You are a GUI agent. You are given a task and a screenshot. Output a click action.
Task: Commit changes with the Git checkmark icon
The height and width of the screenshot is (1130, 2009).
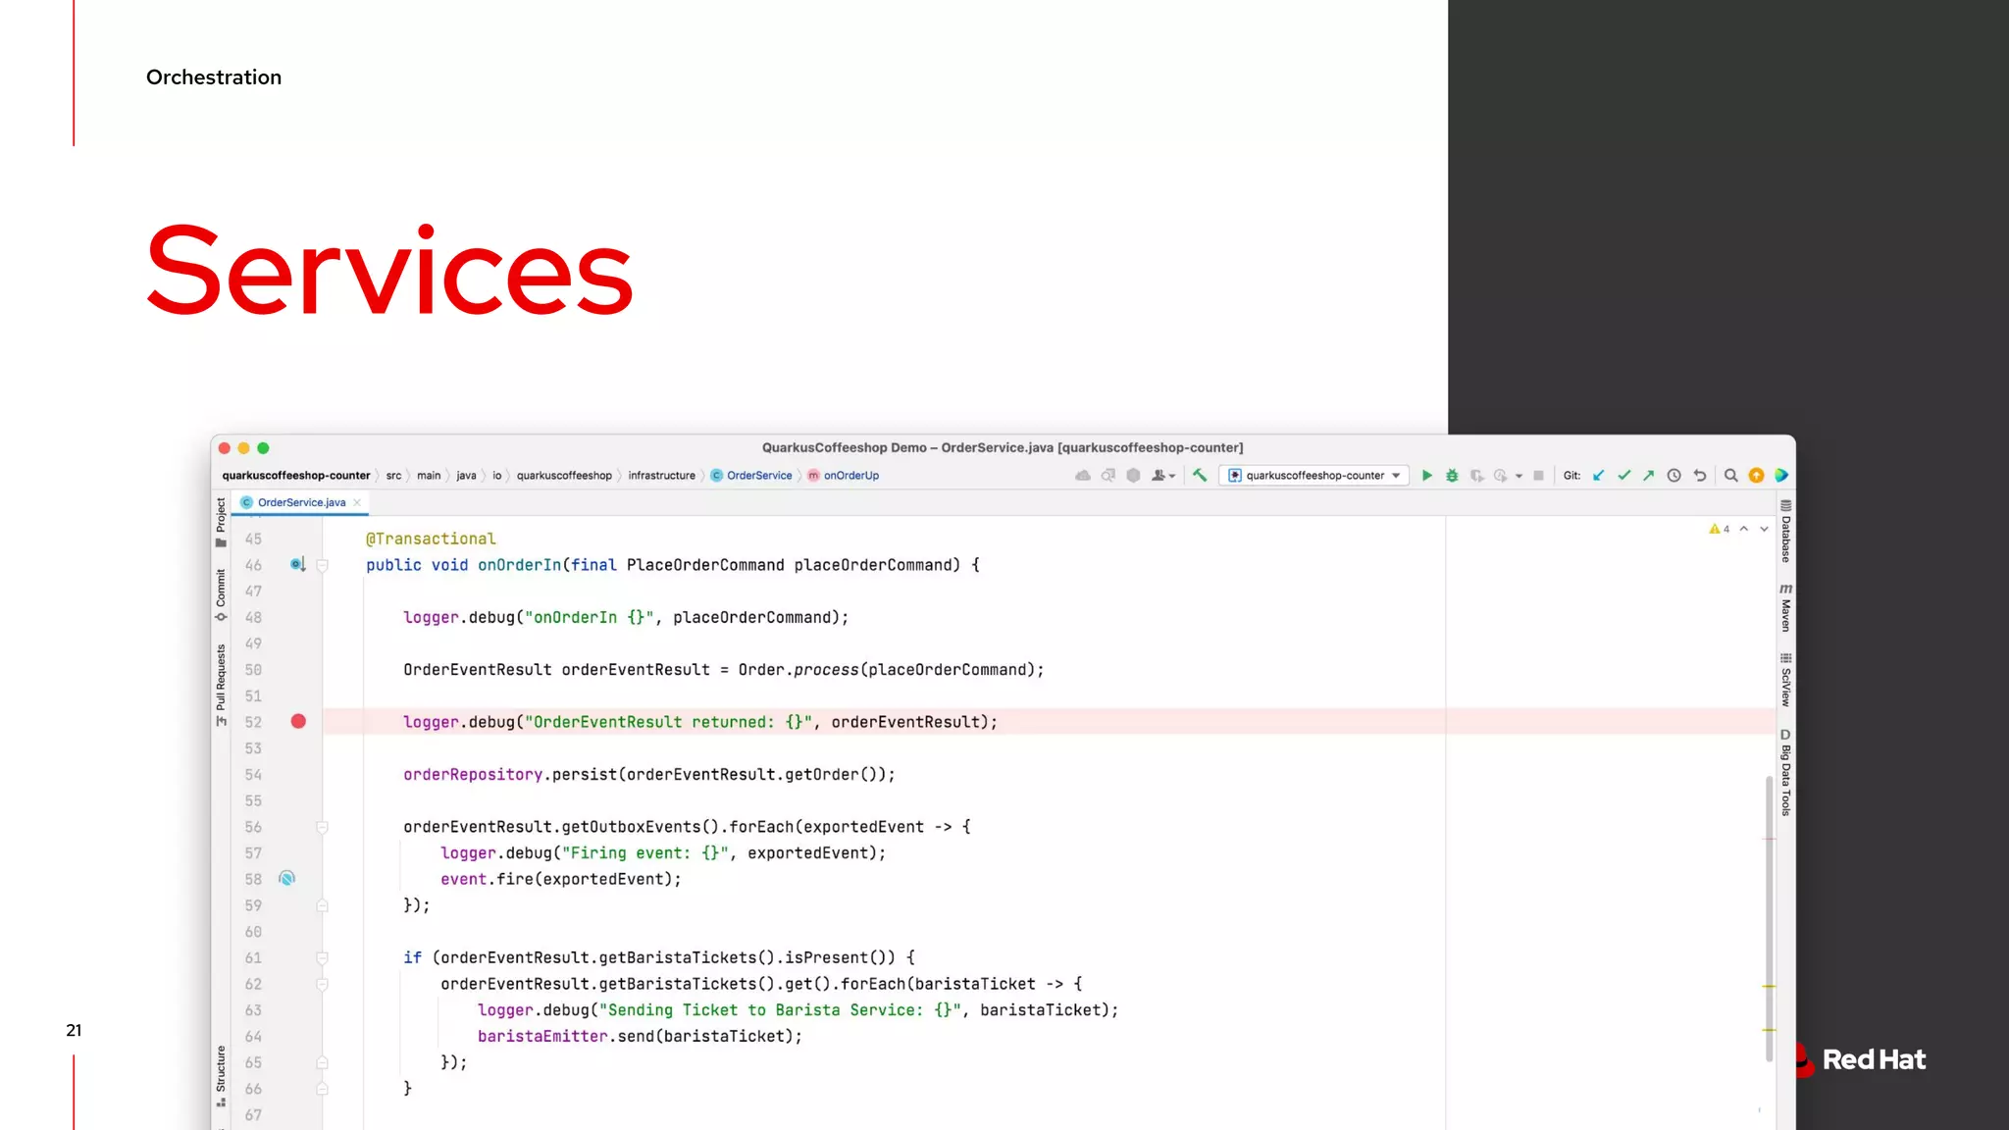click(x=1624, y=476)
